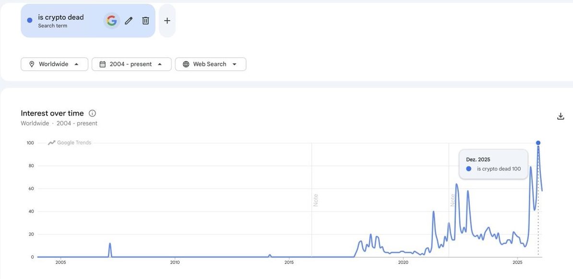573x279 pixels.
Task: Add a comparison term with plus button
Action: [167, 21]
